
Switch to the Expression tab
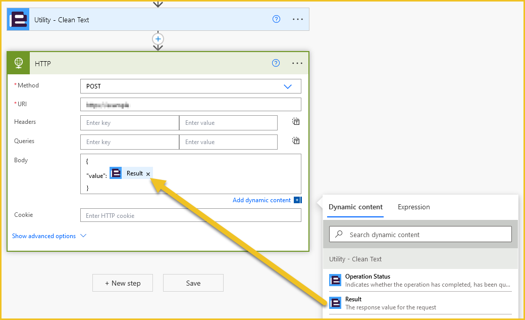click(413, 207)
